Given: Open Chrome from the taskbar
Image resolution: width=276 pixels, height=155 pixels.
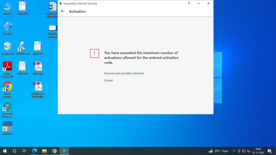Looking at the screenshot, I should point(54,151).
